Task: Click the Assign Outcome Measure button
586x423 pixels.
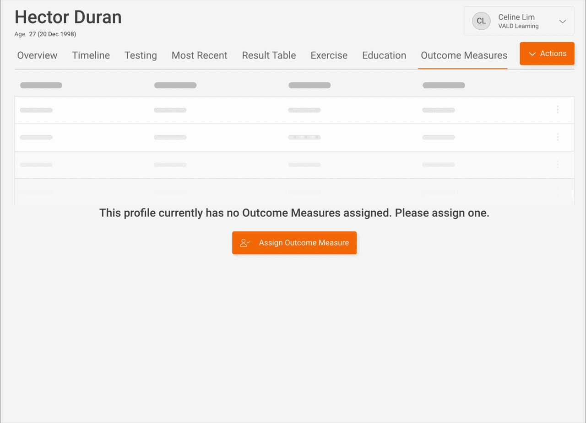Action: pyautogui.click(x=294, y=243)
